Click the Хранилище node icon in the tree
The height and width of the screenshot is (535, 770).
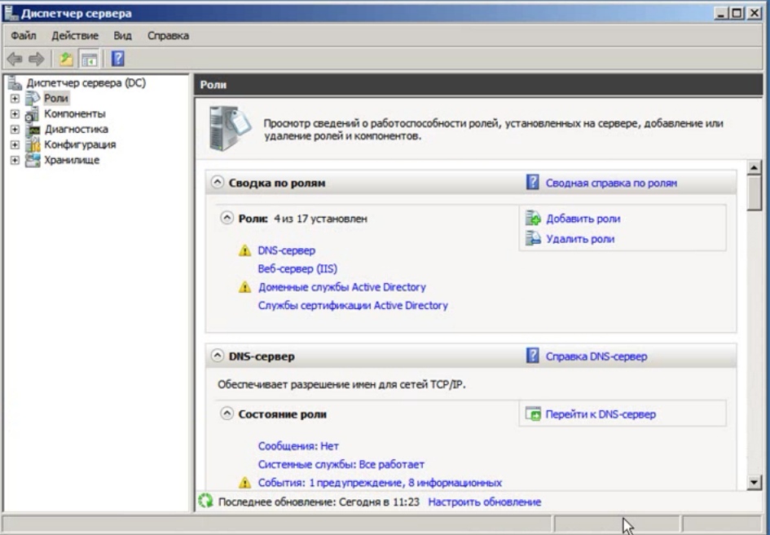click(33, 161)
